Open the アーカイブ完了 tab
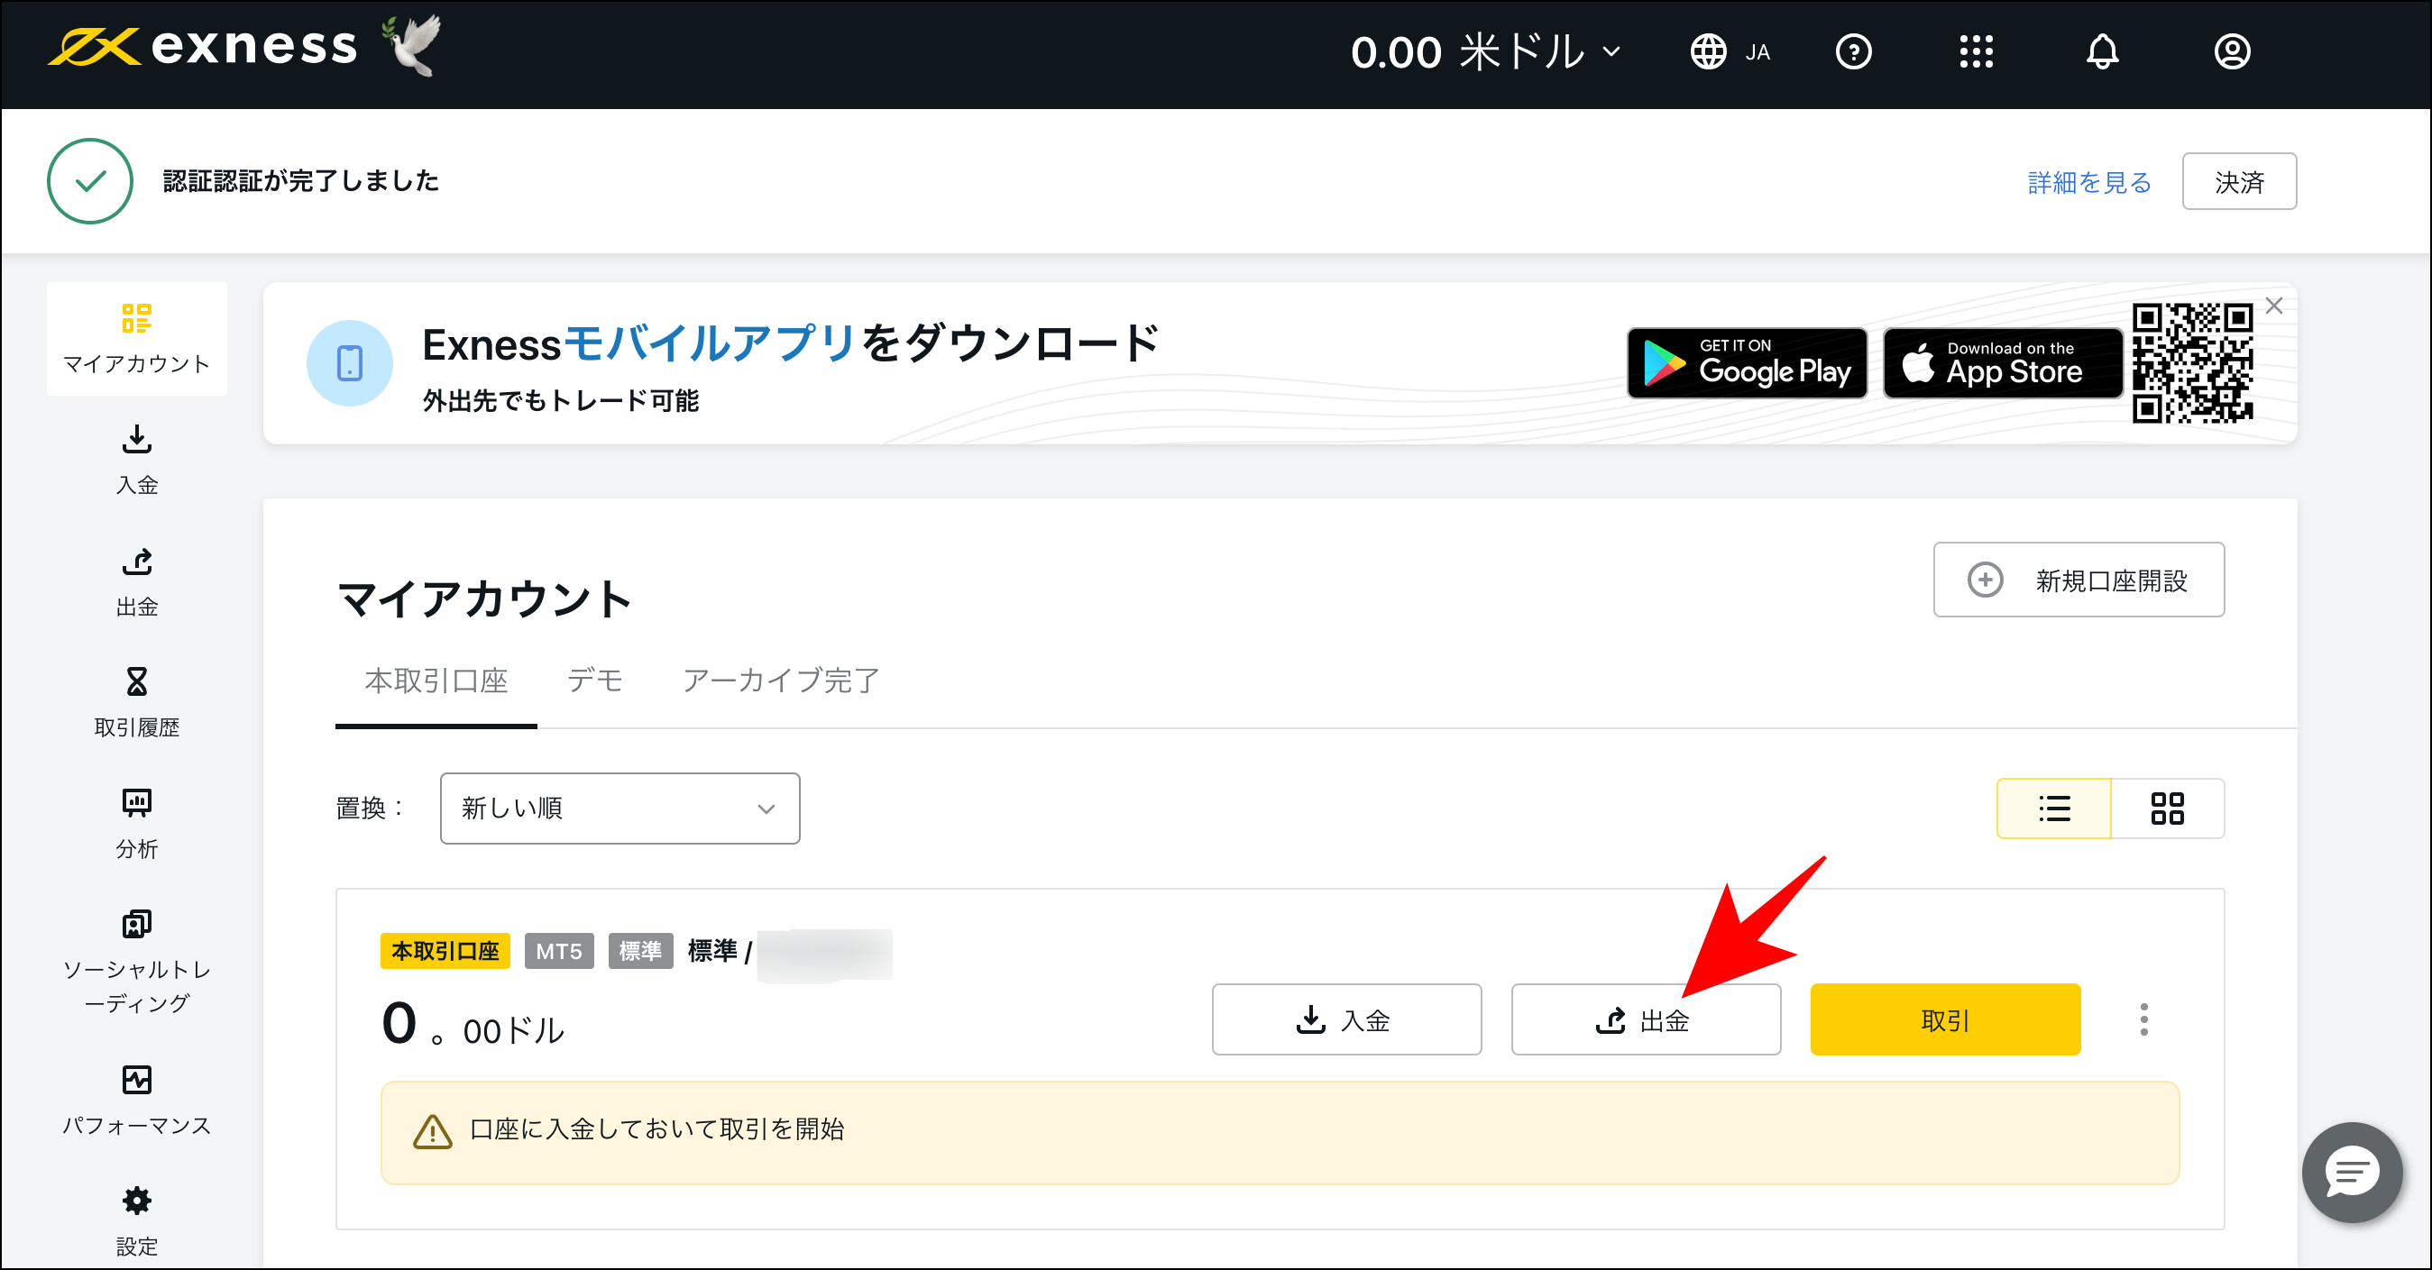The width and height of the screenshot is (2432, 1270). pyautogui.click(x=780, y=681)
